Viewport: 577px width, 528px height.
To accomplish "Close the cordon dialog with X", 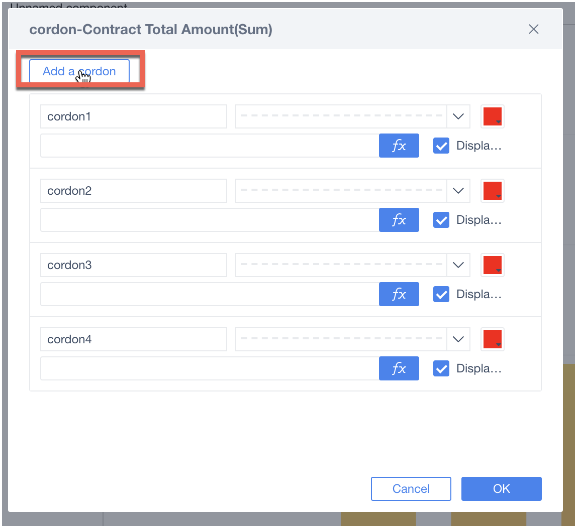I will 533,29.
